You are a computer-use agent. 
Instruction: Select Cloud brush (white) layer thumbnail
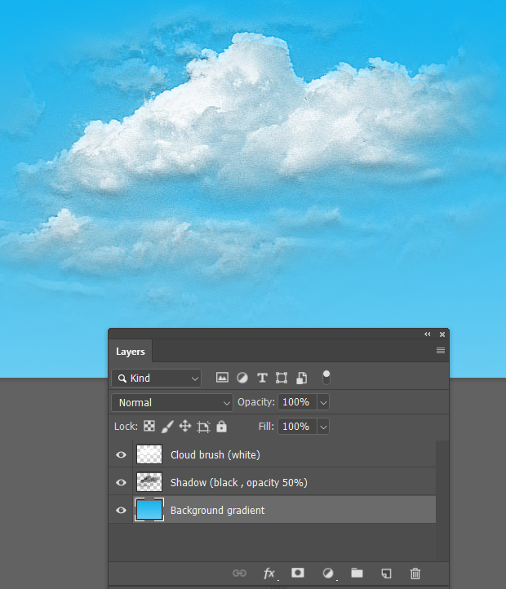149,454
